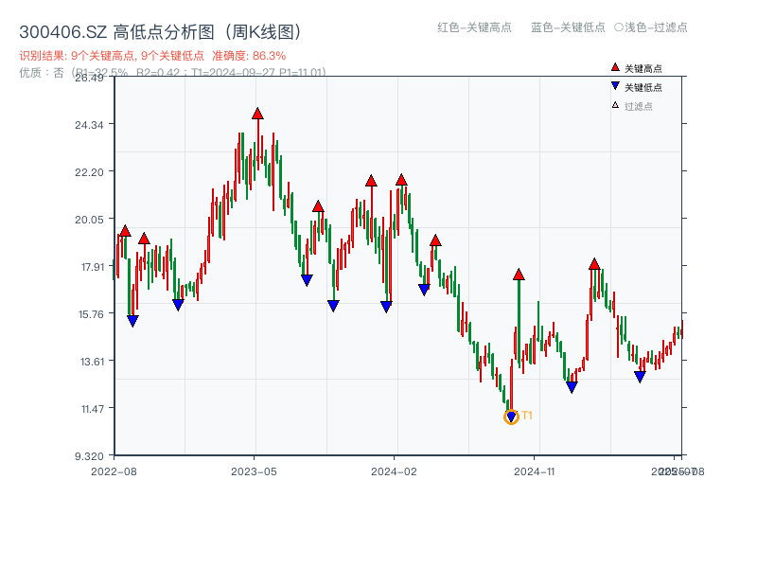Screen dimensions: 757x568
Task: Click the blue low-point triangle below the 2022-08 dip
Action: 131,322
